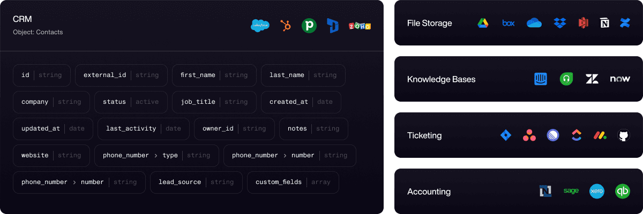The width and height of the screenshot is (643, 214).
Task: Click the Salesforce cloud logo
Action: (260, 25)
